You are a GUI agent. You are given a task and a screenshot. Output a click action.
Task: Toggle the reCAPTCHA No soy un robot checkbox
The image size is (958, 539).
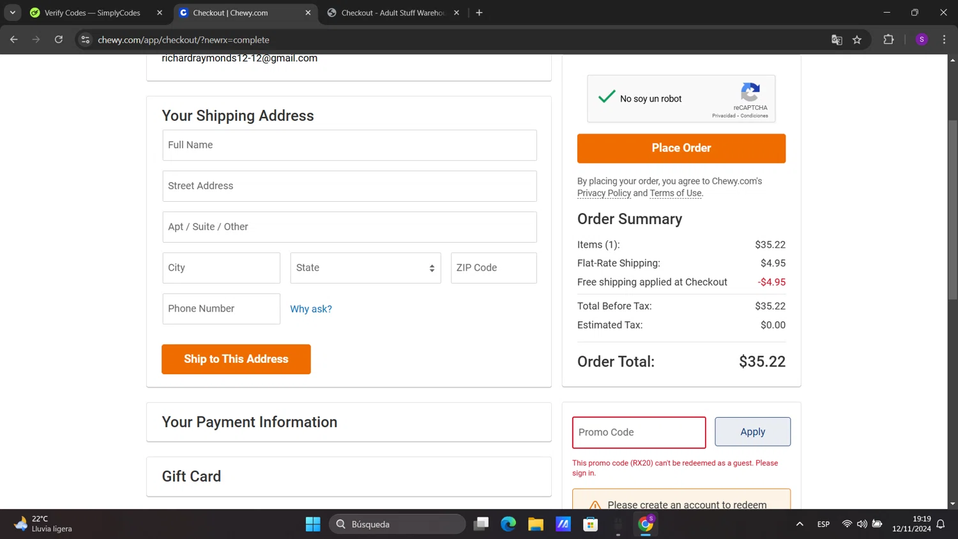pos(606,98)
